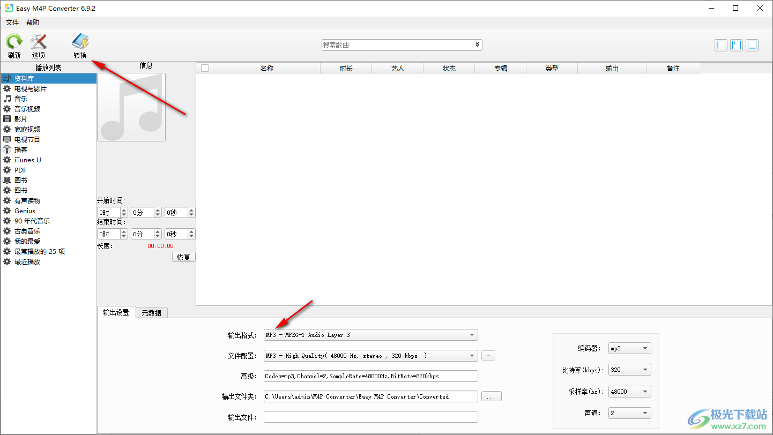This screenshot has width=773, height=435.
Task: Sort by 类型 column header
Action: point(552,68)
